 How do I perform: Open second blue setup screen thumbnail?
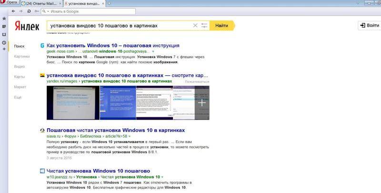[118, 102]
